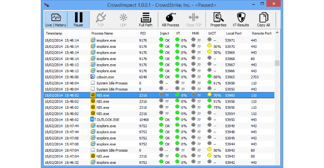The width and height of the screenshot is (324, 168).
Task: Toggle the TCP connections filter
Action: [x=100, y=19]
